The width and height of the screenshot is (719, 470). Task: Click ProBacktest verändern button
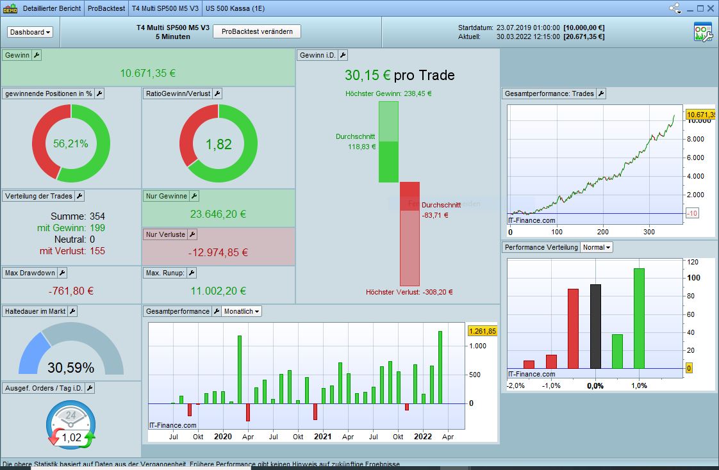click(x=257, y=31)
